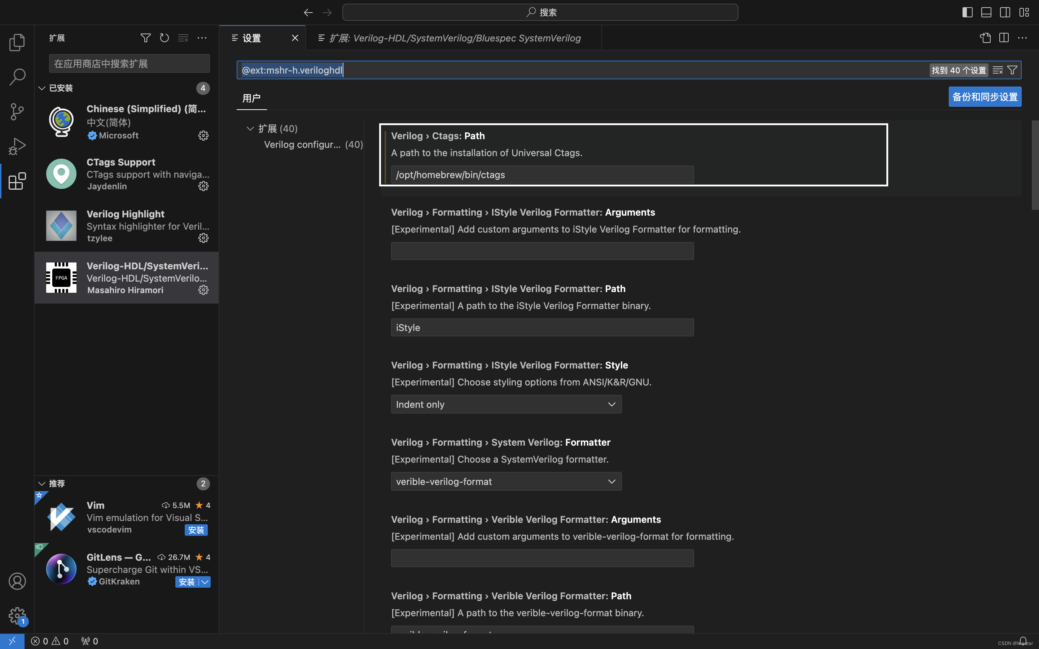Screen dimensions: 1039x649
Task: Open settings JSON file icon
Action: point(985,38)
